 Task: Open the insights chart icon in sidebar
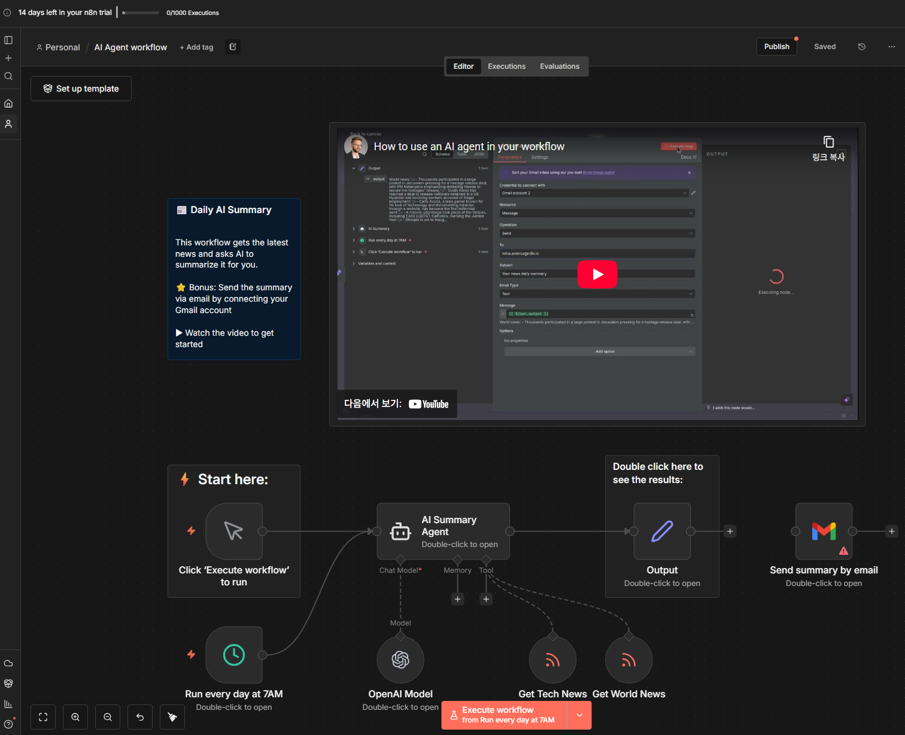tap(8, 704)
